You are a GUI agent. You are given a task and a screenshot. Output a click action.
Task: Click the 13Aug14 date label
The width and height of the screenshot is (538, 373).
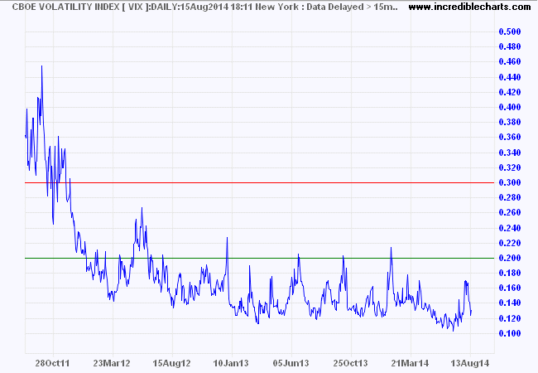[x=470, y=363]
